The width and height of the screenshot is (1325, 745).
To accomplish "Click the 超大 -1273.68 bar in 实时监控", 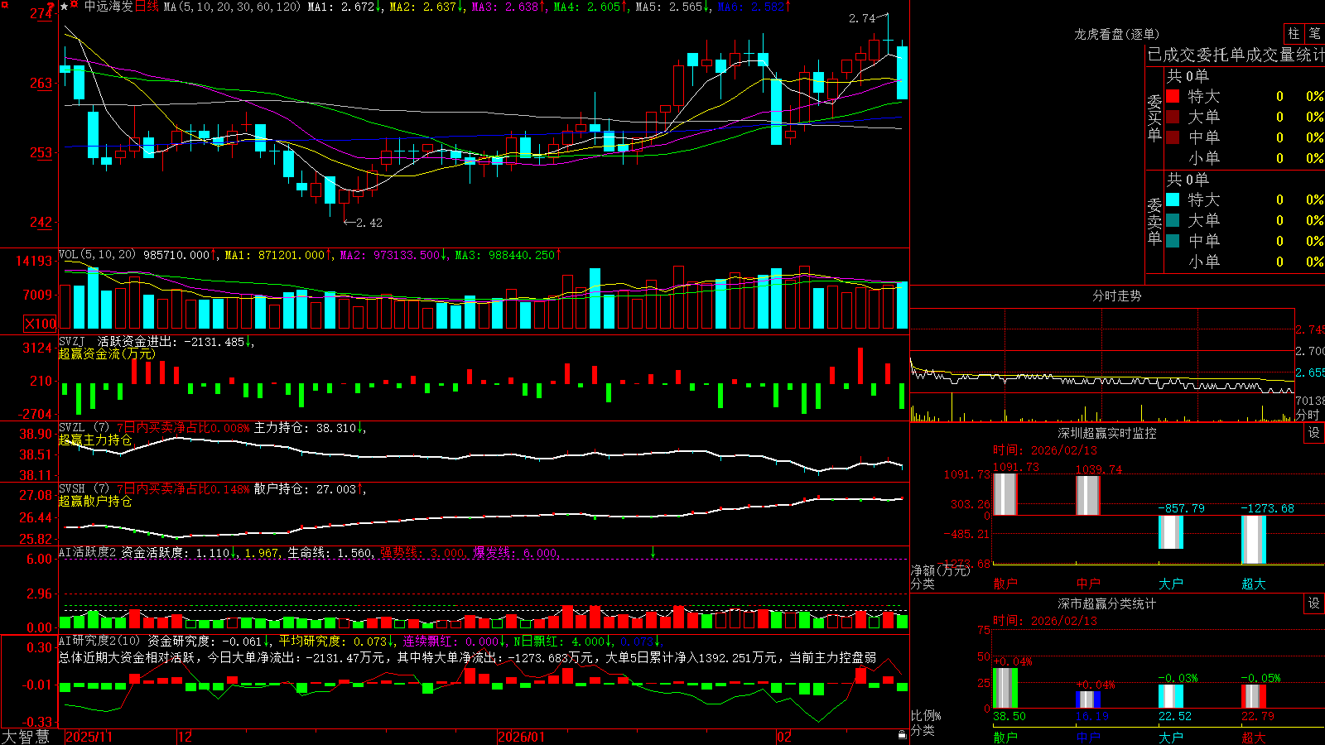I will [1253, 540].
